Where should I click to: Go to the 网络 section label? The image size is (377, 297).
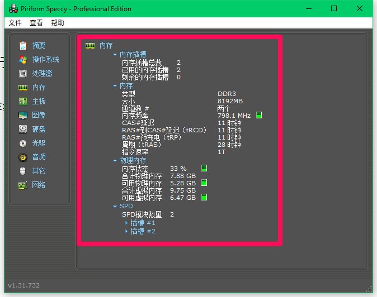coord(39,185)
